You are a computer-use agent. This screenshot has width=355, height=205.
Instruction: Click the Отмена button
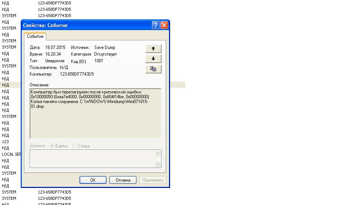point(123,180)
